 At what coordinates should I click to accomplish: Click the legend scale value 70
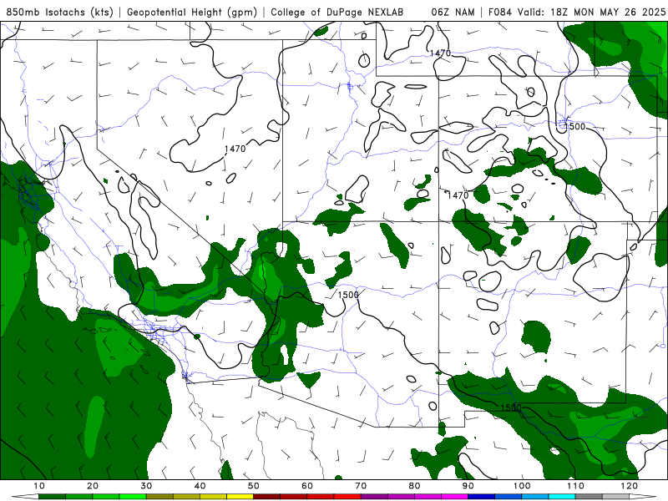coord(361,486)
